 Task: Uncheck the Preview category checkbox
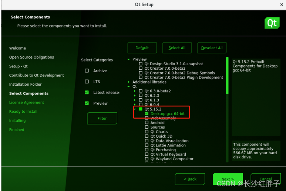coord(87,103)
